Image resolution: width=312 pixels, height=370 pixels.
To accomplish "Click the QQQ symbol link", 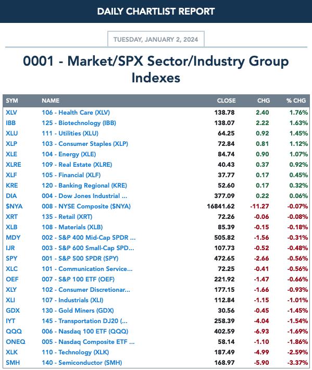I will click(14, 331).
